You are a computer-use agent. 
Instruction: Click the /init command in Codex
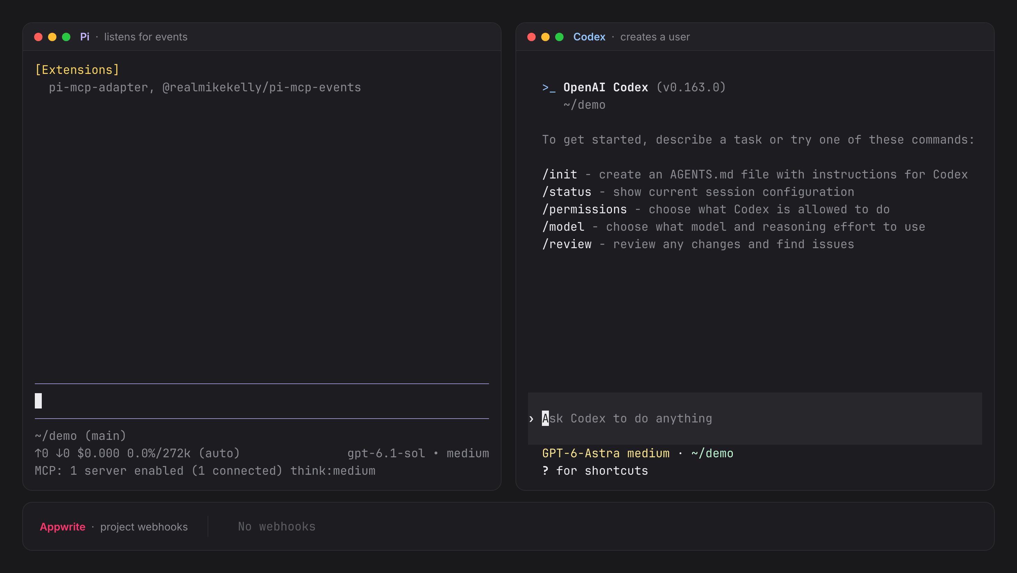point(560,174)
